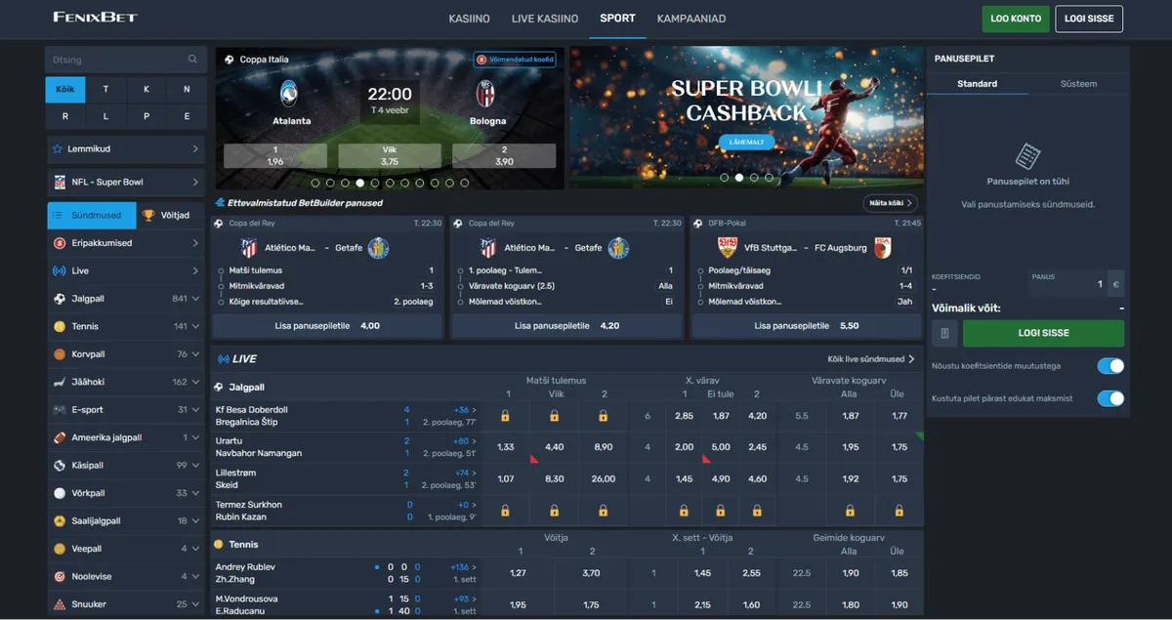Expand the Tennis 141 sidebar category
The image size is (1172, 620).
tap(126, 326)
